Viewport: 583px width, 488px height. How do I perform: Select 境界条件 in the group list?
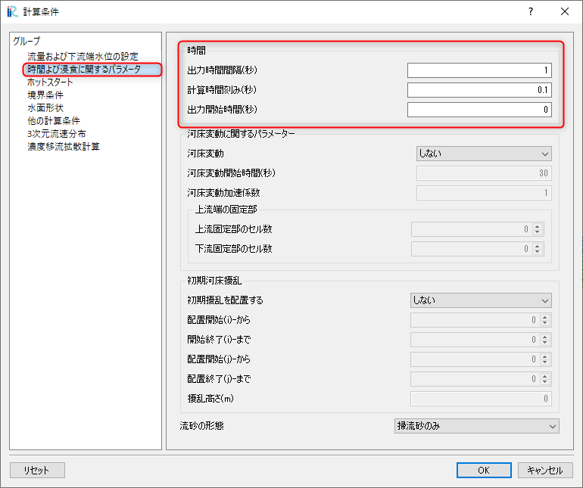(45, 95)
